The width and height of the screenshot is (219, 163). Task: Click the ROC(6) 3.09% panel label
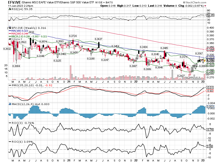coord(22,142)
